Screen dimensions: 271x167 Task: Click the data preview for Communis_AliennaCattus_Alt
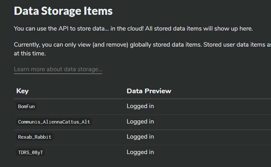[x=140, y=122]
